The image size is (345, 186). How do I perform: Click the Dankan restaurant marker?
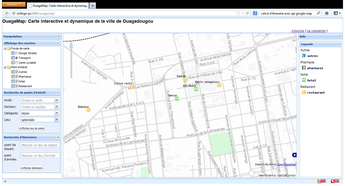(186, 80)
